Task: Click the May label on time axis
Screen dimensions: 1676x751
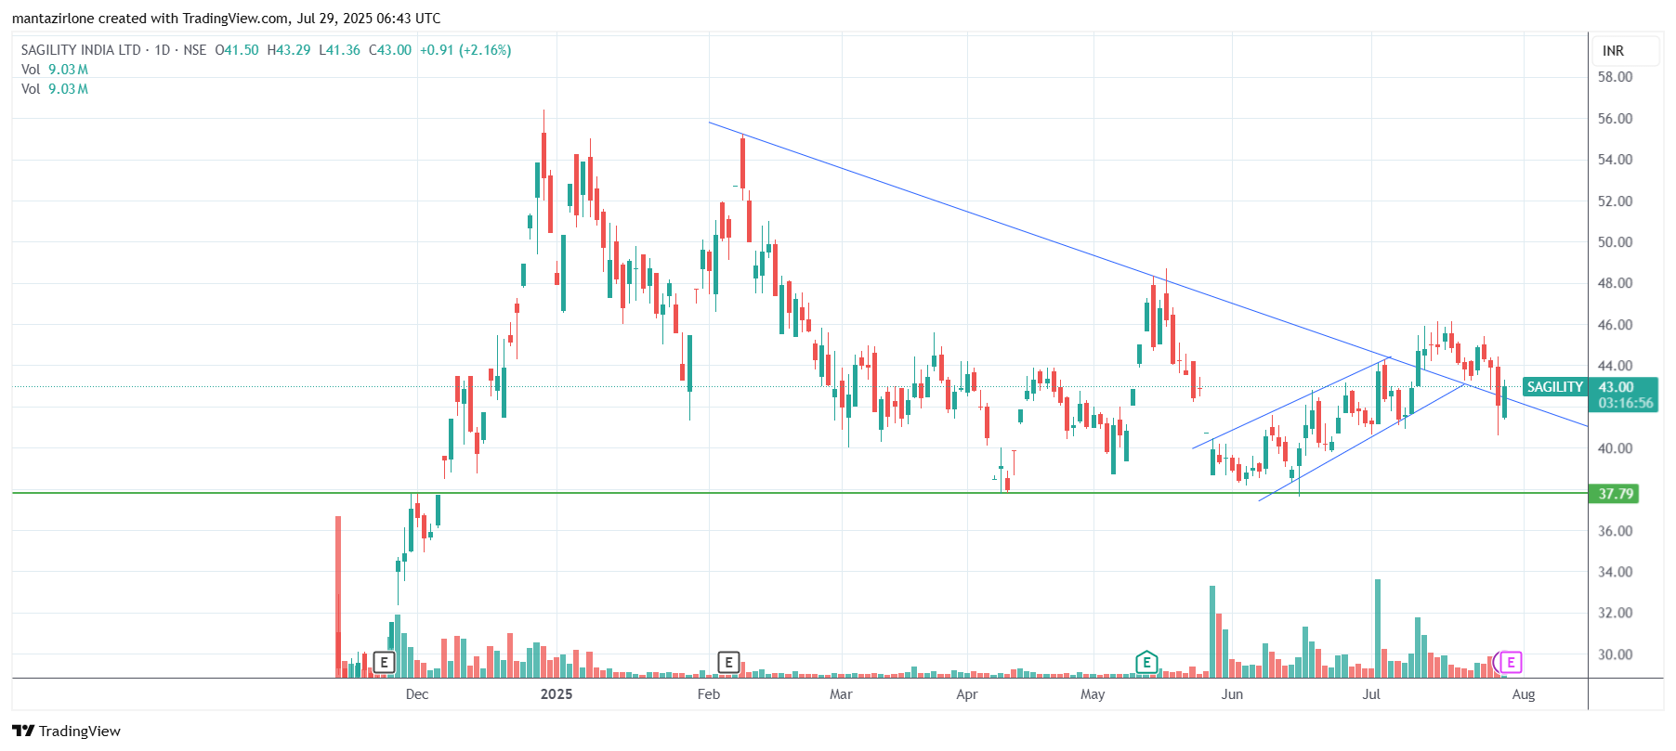Action: (x=1093, y=694)
